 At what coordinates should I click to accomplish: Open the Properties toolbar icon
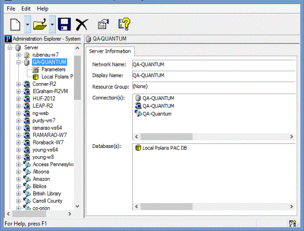[x=102, y=24]
